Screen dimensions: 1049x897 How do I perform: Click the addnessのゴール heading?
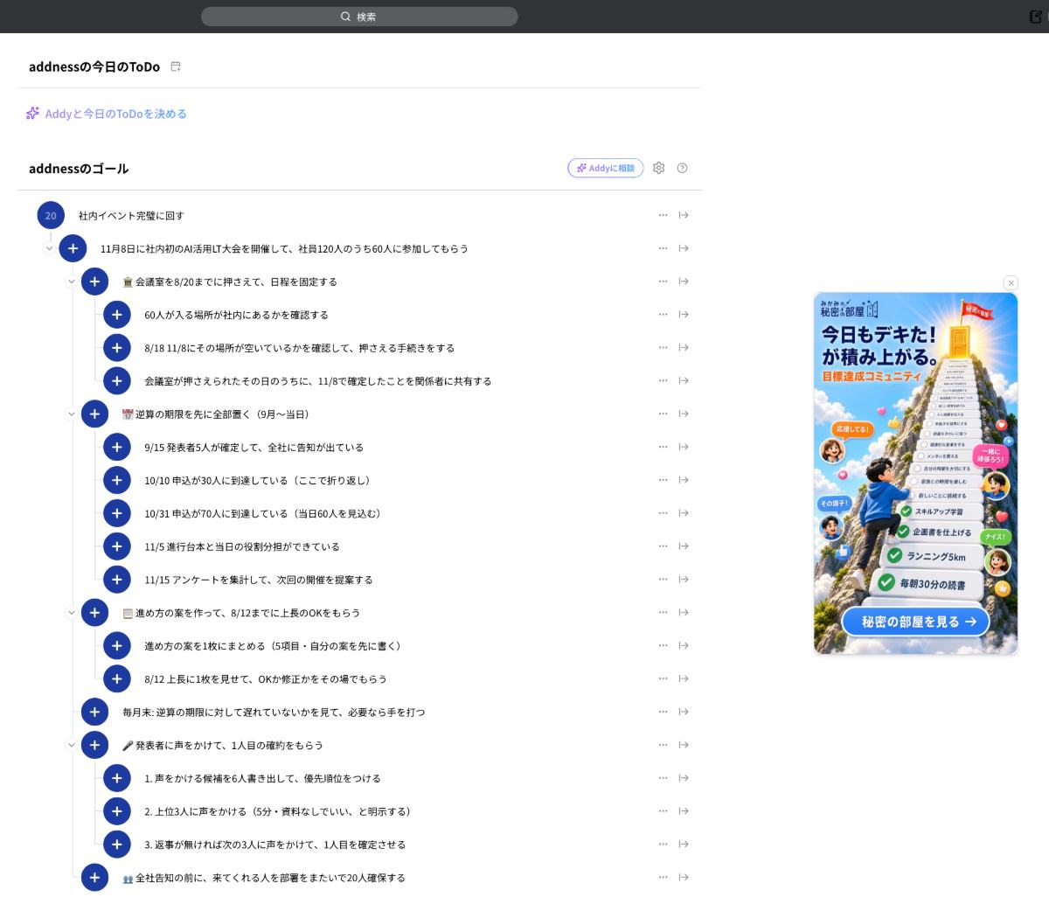pos(79,169)
